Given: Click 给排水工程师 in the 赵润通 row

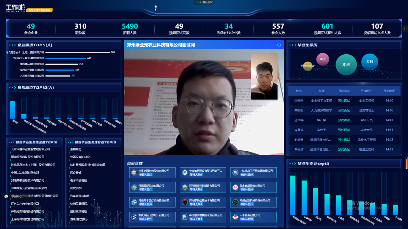Looking at the screenshot, I should 367,140.
